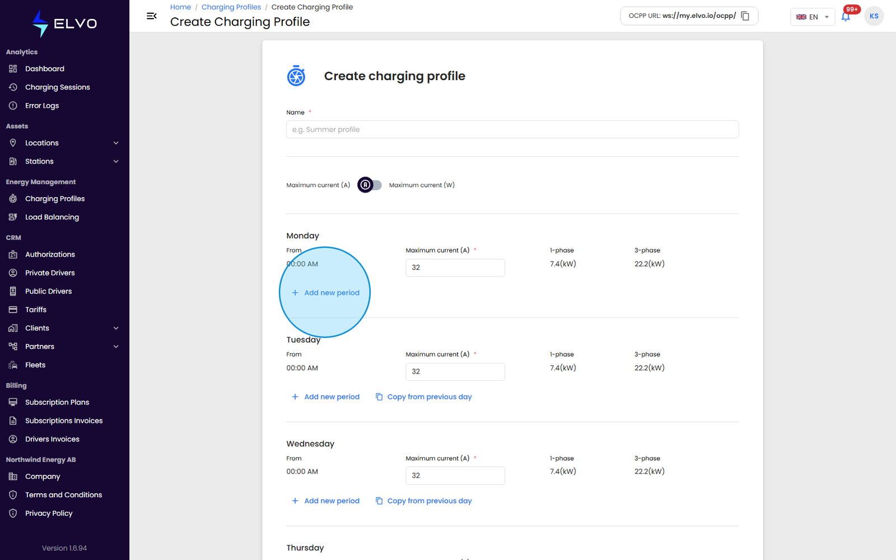Expand the Partners submenu
This screenshot has height=560, width=896.
(x=116, y=347)
